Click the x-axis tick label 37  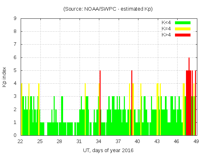click(118, 141)
